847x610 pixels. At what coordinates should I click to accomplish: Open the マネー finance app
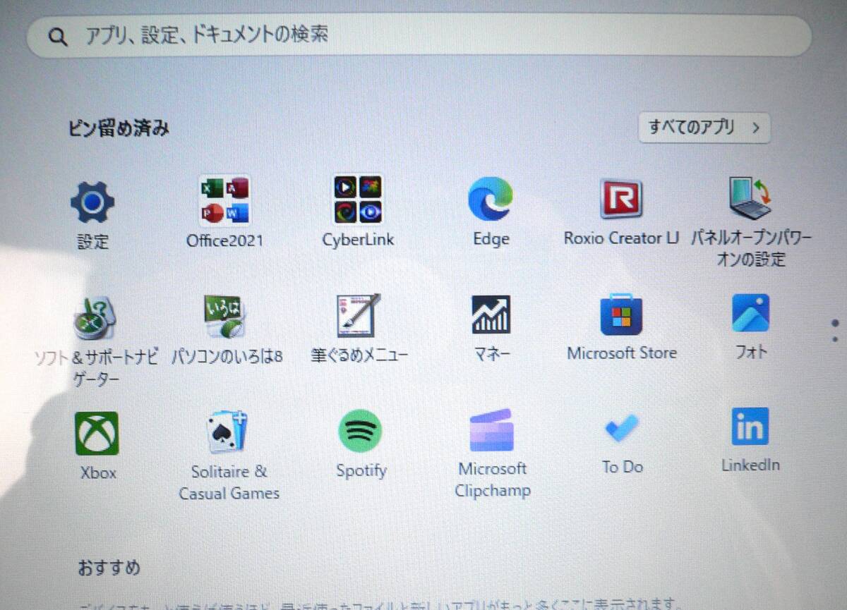point(491,315)
